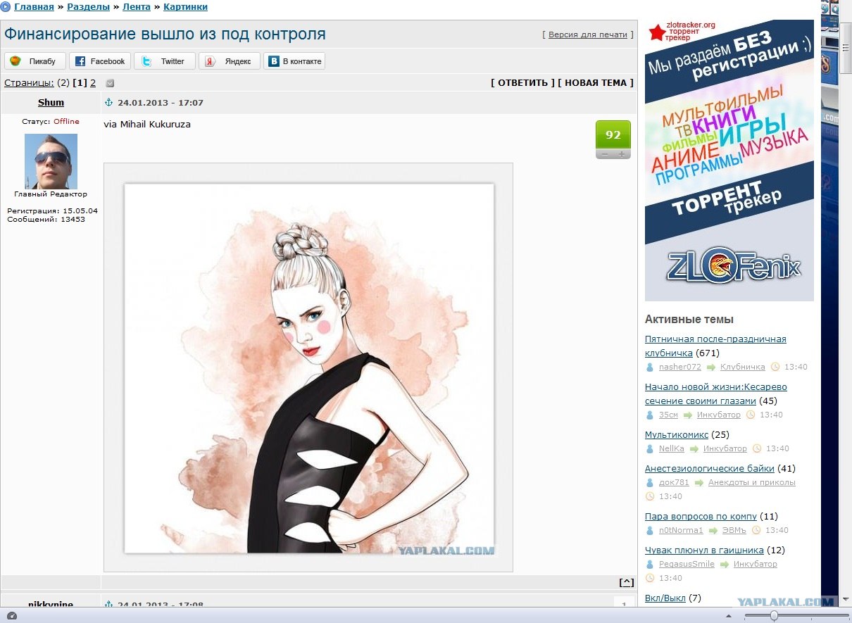Open the Разделы breadcrumb link

pos(88,7)
